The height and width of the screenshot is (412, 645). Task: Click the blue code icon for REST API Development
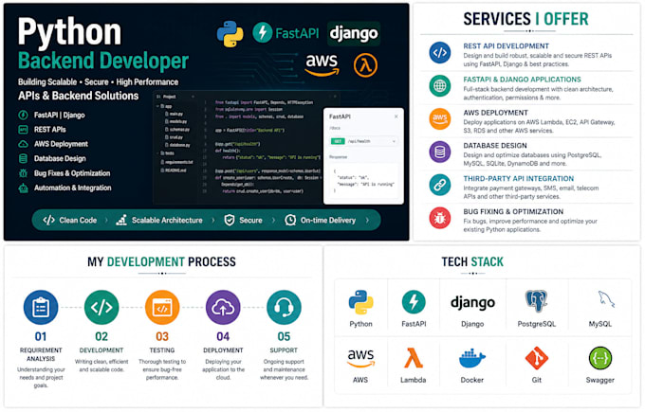440,53
